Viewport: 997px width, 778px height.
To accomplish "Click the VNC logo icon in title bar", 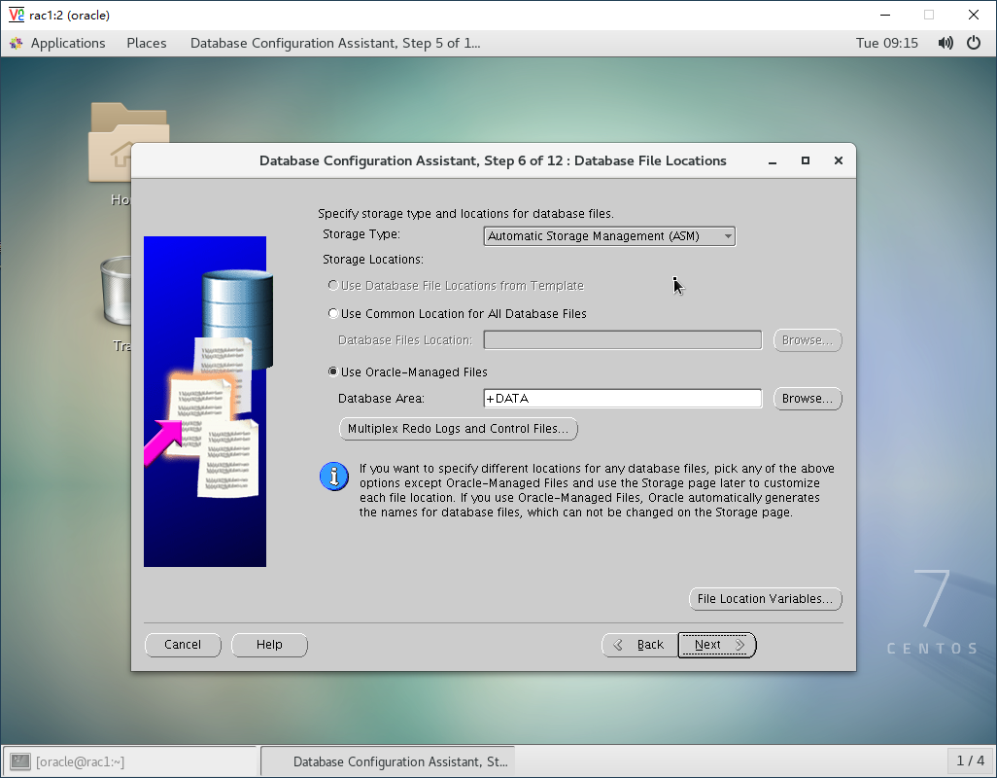I will tap(16, 15).
